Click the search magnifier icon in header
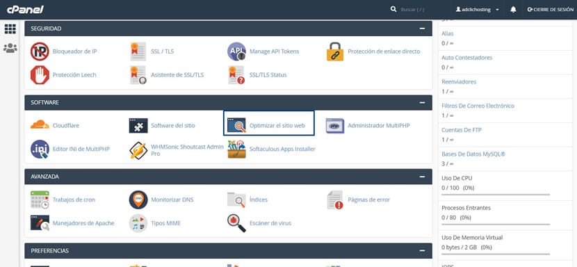This screenshot has height=267, width=577. click(x=393, y=10)
